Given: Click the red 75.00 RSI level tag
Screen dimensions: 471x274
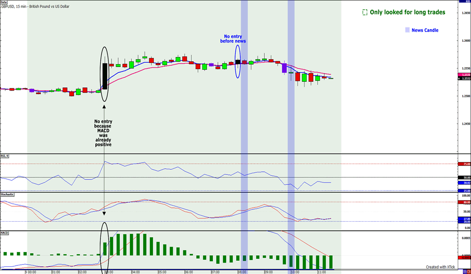Looking at the screenshot, I should (464, 164).
